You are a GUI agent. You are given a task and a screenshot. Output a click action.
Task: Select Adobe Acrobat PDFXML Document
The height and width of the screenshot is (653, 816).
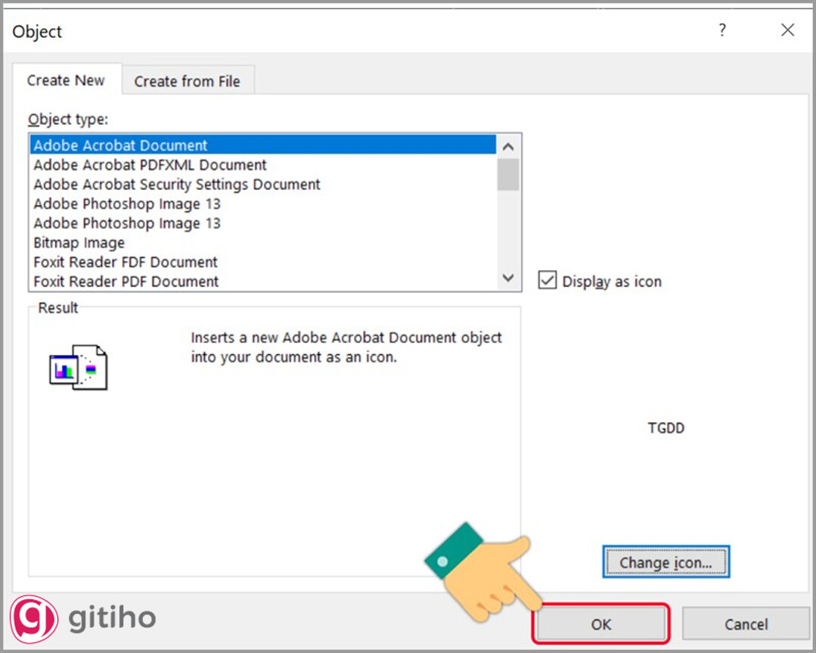click(x=263, y=164)
